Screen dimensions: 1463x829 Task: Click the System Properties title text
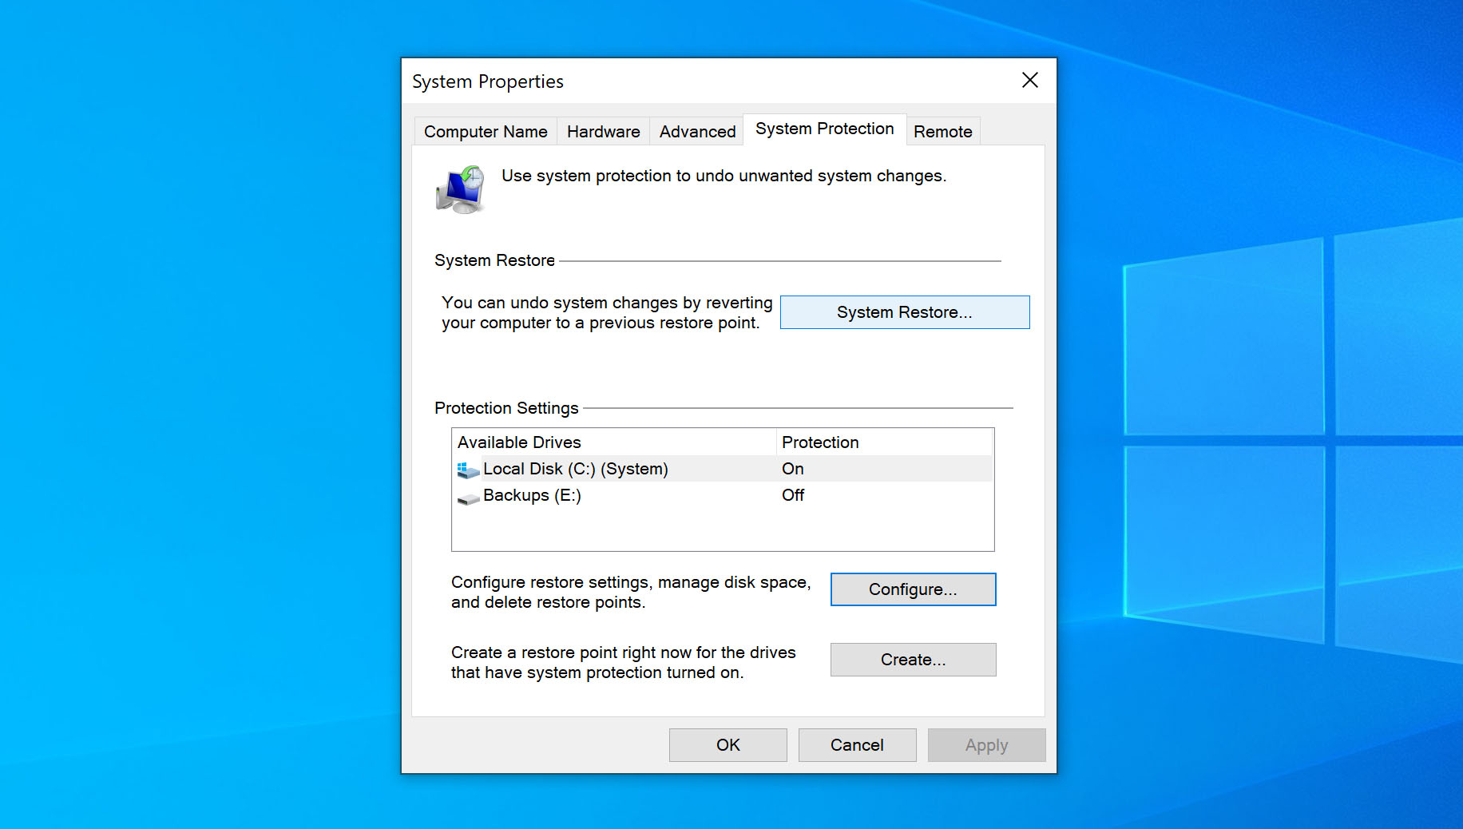point(488,81)
